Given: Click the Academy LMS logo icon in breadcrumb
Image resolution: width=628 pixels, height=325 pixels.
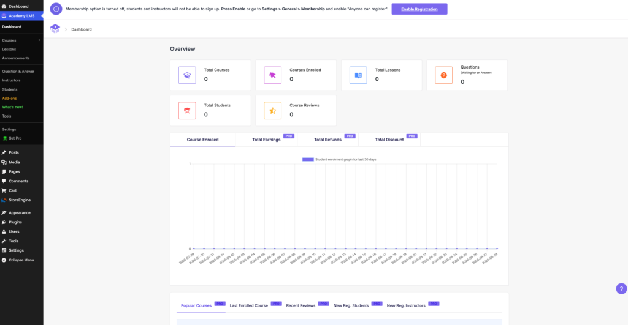Looking at the screenshot, I should coord(55,29).
